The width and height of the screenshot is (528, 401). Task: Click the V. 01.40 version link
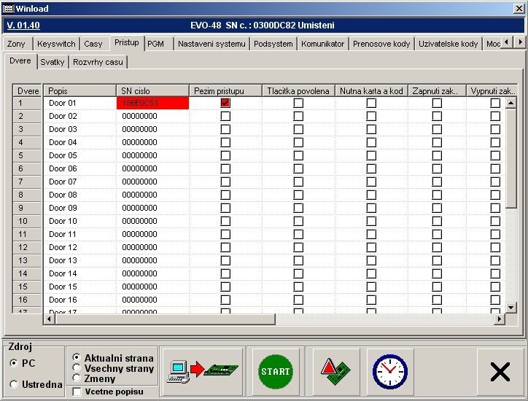[x=23, y=26]
